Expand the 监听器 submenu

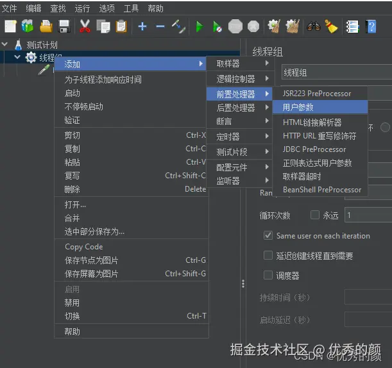(239, 181)
